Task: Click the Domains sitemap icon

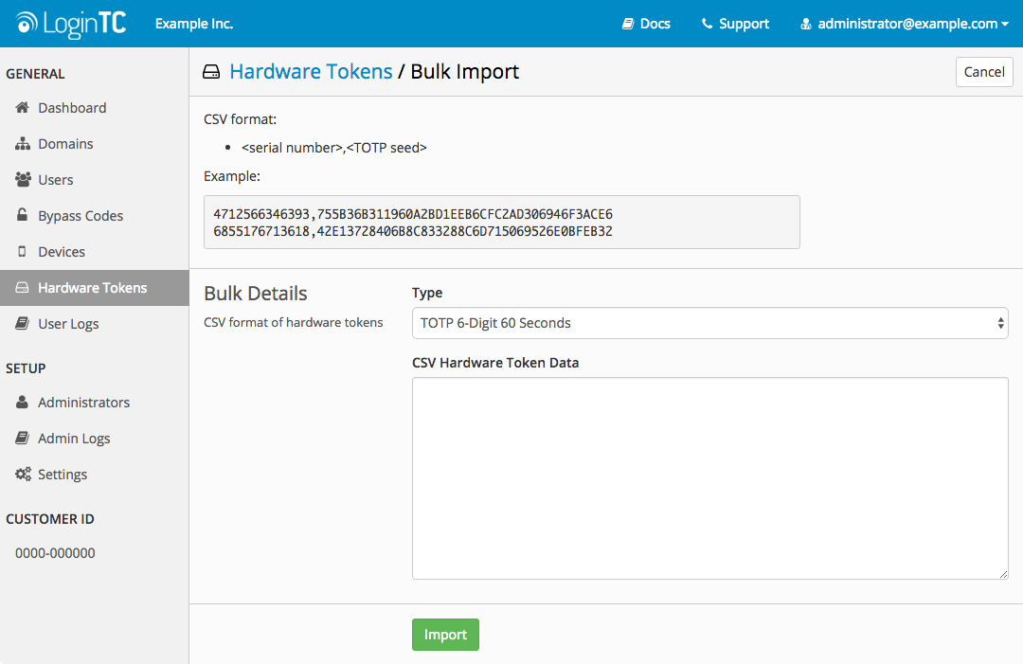Action: click(x=23, y=143)
